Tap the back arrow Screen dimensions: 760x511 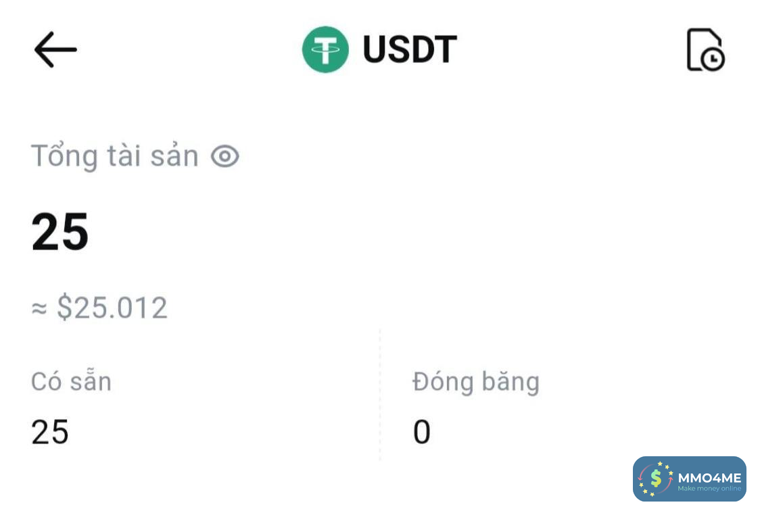pos(55,49)
